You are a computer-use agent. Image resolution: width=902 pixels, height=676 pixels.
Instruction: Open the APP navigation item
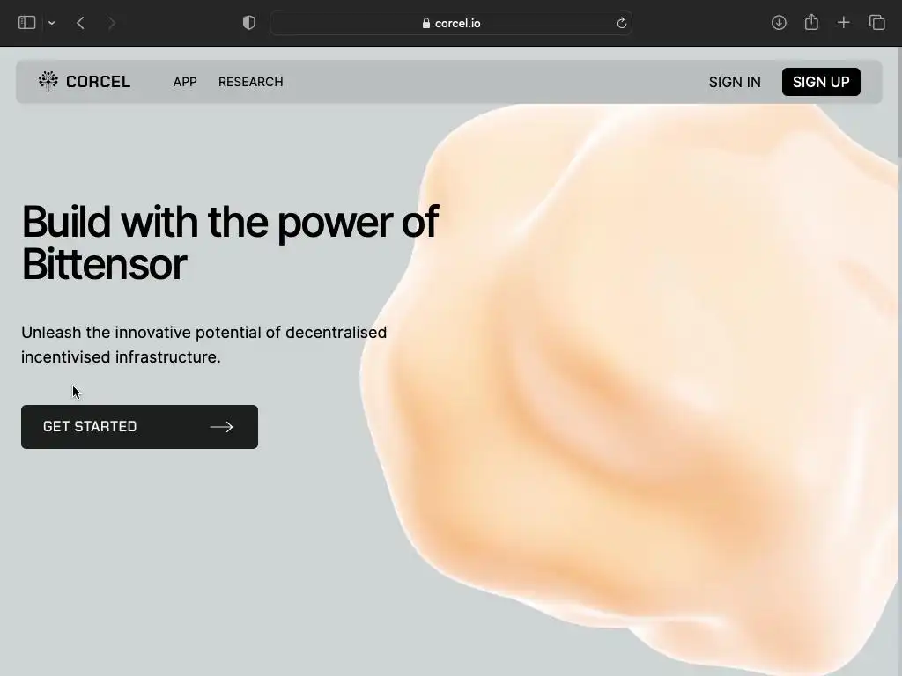click(185, 82)
